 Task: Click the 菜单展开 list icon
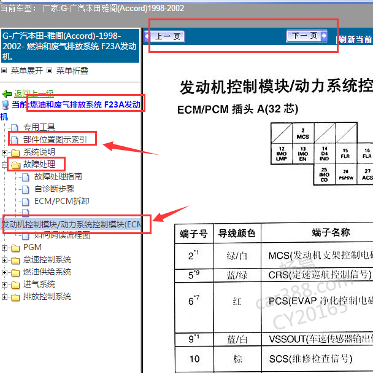pyautogui.click(x=4, y=71)
